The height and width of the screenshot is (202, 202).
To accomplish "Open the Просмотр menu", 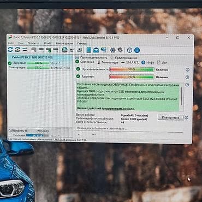I will tap(33, 43).
